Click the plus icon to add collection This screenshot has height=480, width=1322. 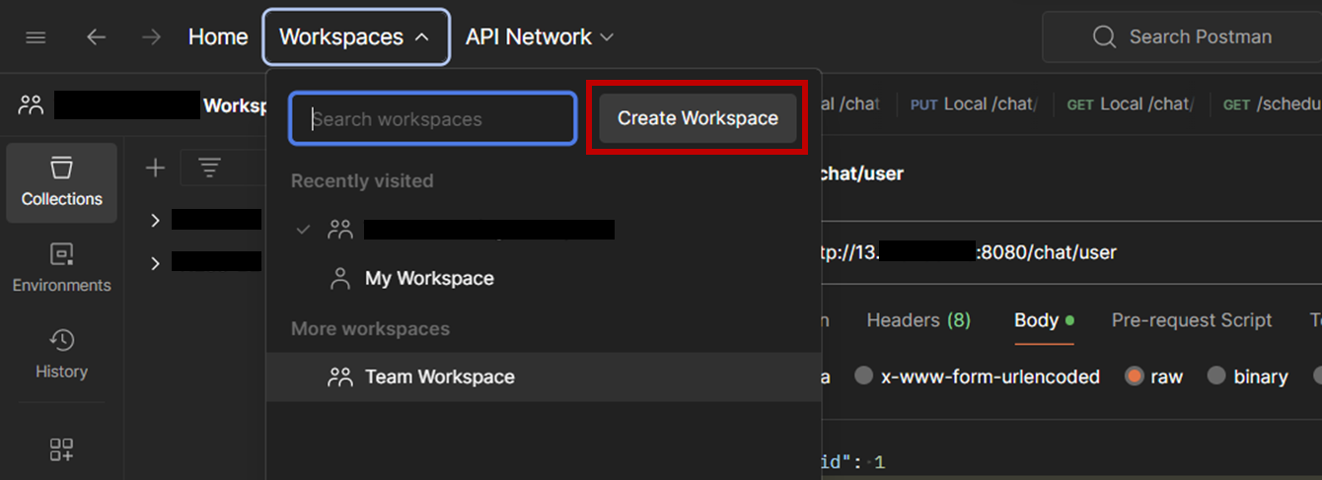155,168
